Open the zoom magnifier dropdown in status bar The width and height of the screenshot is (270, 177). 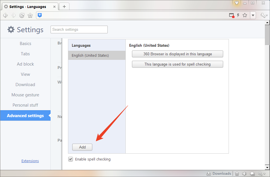pyautogui.click(x=262, y=174)
